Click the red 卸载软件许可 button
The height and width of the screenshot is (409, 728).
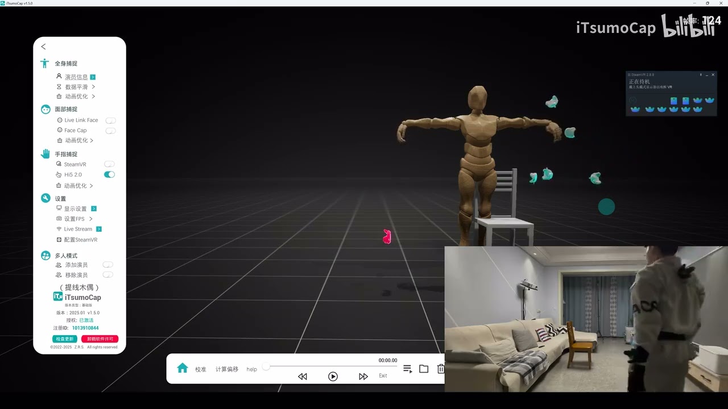[100, 339]
